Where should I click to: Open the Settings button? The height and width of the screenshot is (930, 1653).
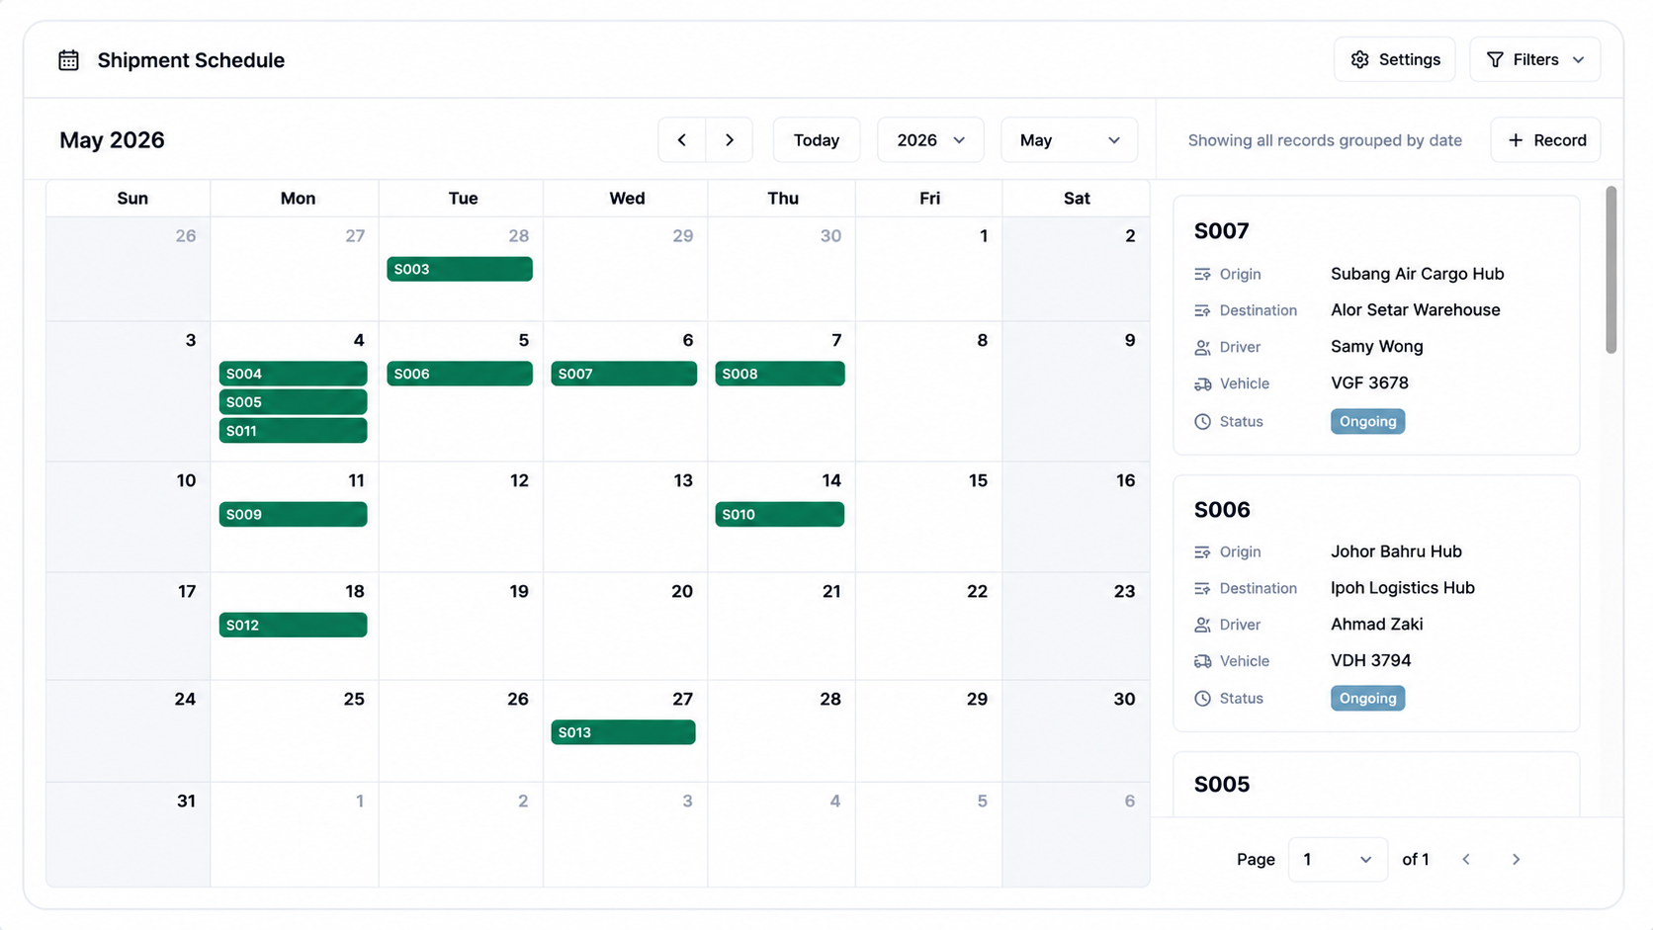1395,59
